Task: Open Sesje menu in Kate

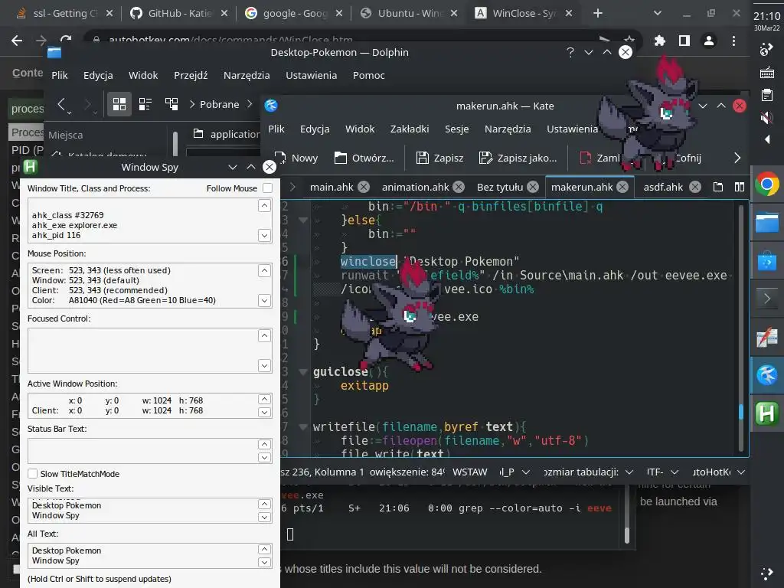Action: coord(456,129)
